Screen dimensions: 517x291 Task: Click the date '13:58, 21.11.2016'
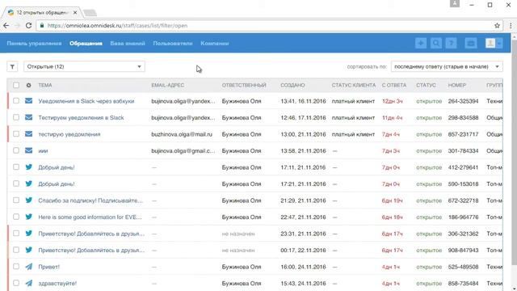click(x=303, y=151)
